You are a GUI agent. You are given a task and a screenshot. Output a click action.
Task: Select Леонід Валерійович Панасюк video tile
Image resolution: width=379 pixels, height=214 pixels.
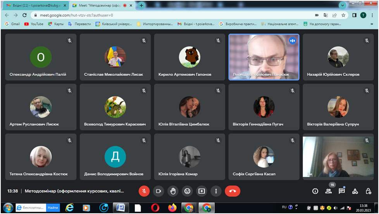[264, 57]
